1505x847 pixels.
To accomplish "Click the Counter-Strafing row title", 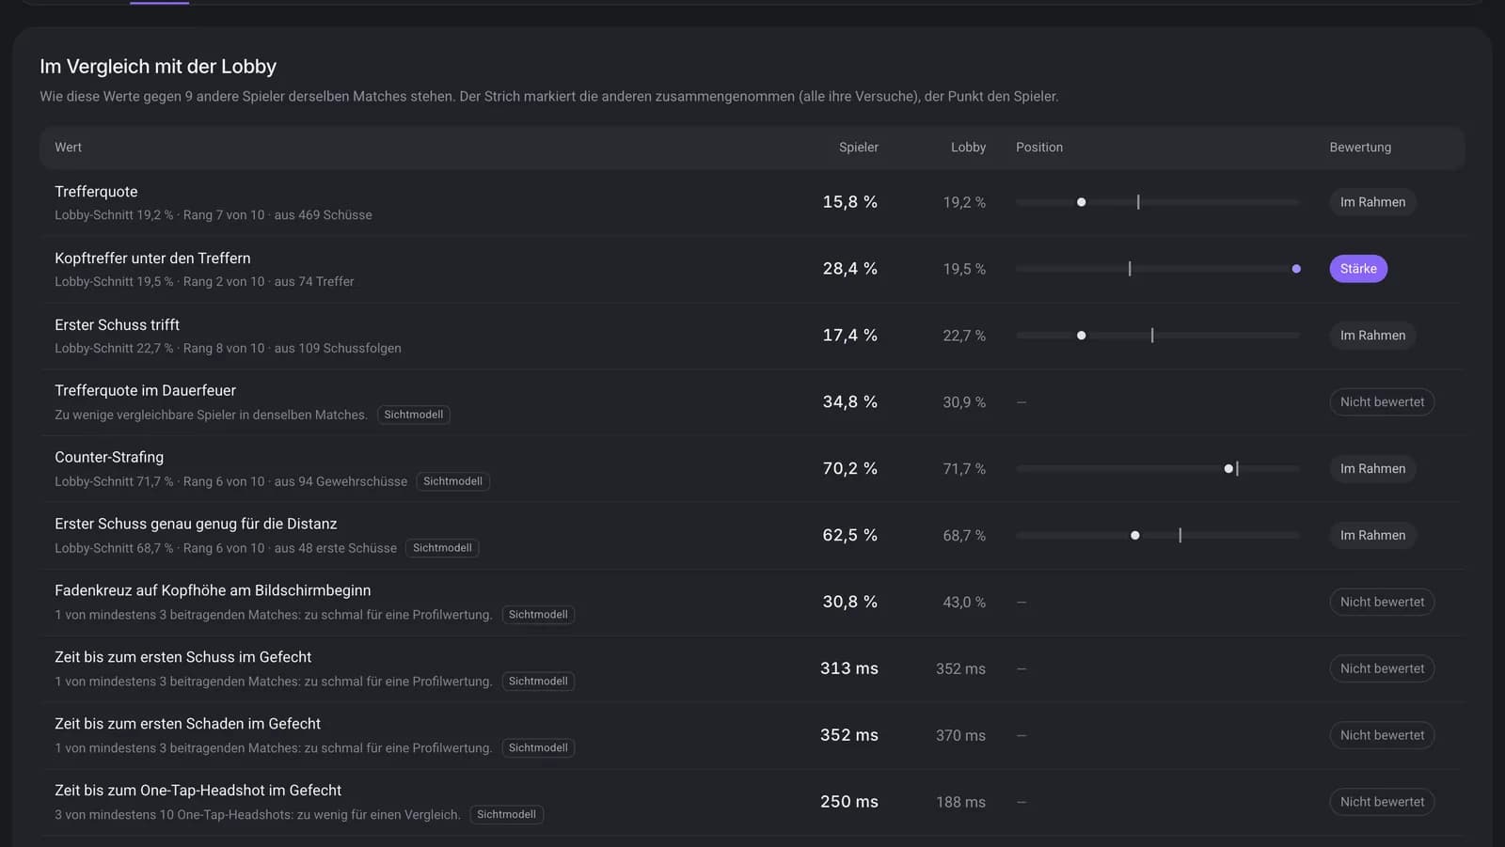I will [x=109, y=458].
